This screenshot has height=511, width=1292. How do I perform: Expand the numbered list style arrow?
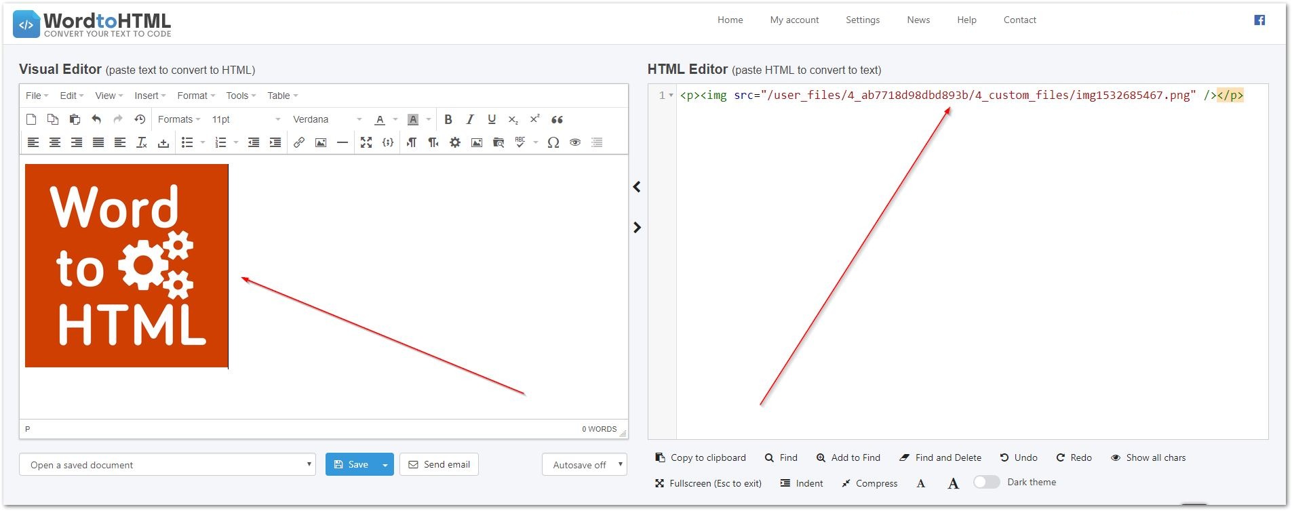(x=236, y=142)
